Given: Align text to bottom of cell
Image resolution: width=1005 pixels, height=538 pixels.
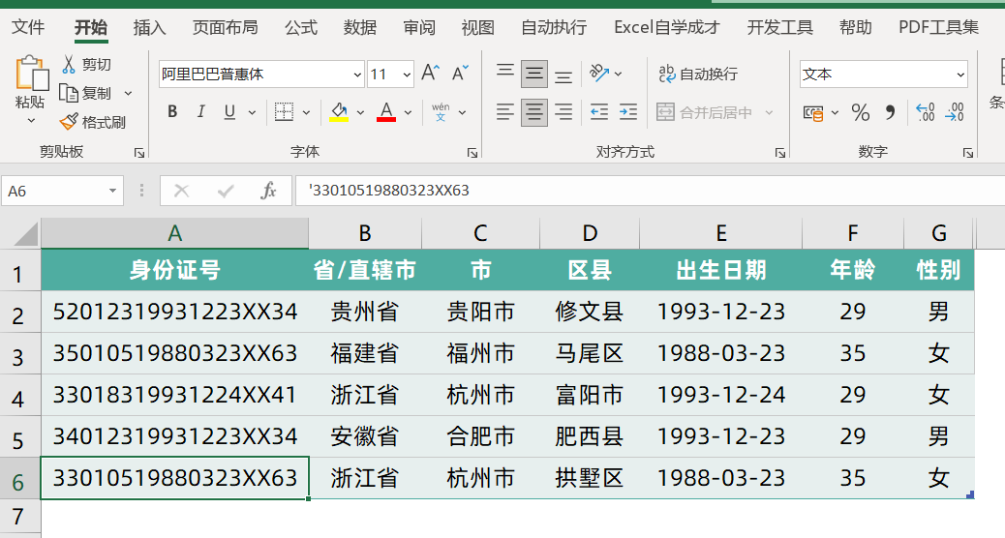Looking at the screenshot, I should click(563, 76).
